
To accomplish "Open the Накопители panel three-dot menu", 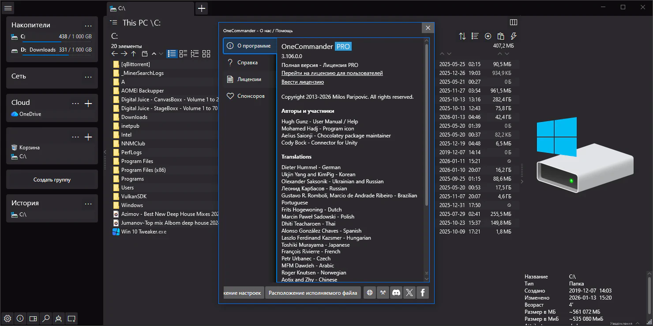I will (x=88, y=26).
